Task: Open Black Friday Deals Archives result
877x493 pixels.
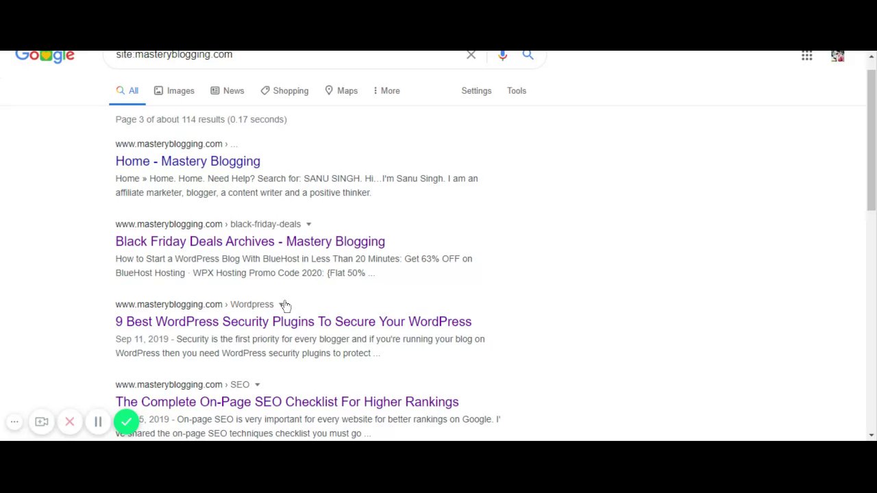Action: pyautogui.click(x=250, y=241)
